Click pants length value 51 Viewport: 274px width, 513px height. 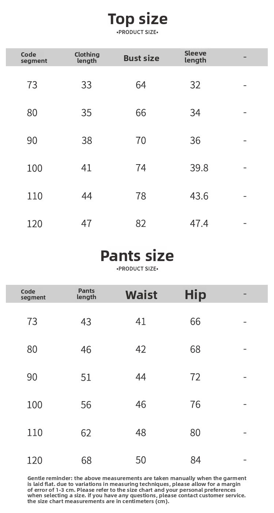click(x=86, y=377)
